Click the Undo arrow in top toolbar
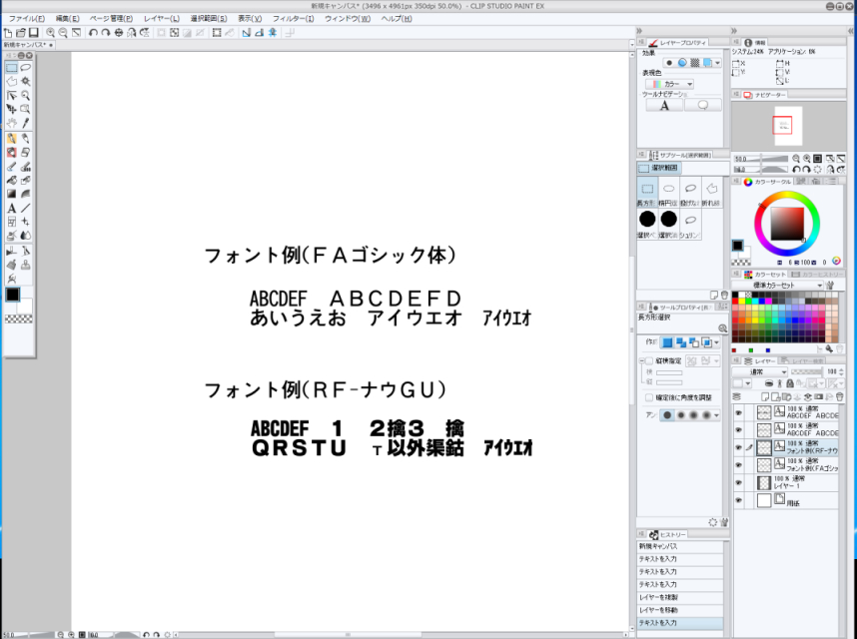The width and height of the screenshot is (857, 639). coord(93,33)
